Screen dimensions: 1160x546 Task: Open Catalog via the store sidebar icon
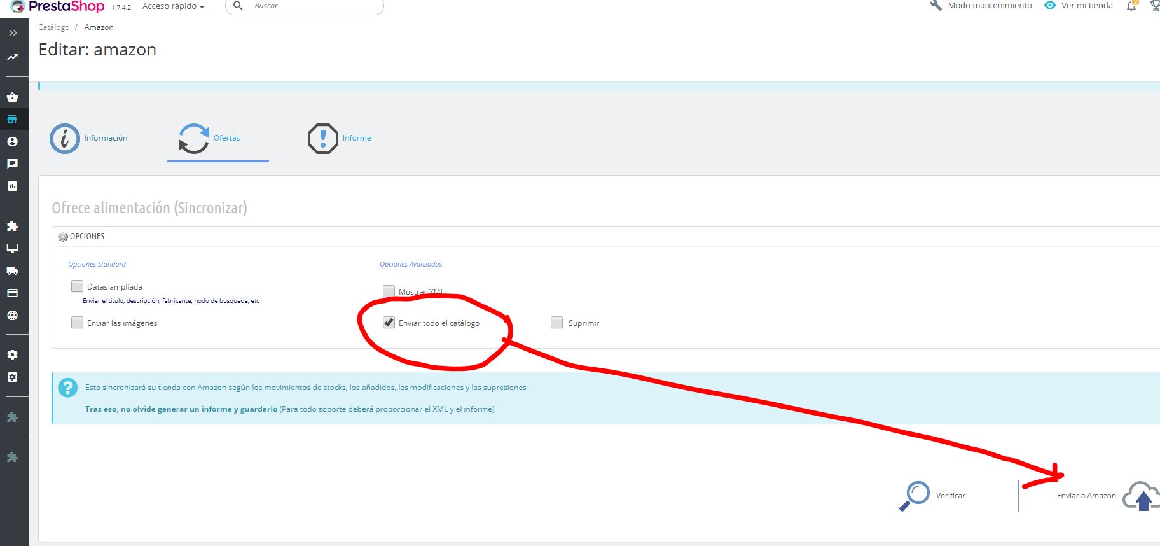point(12,119)
